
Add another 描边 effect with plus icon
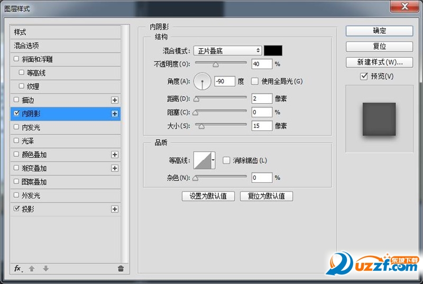click(x=115, y=100)
